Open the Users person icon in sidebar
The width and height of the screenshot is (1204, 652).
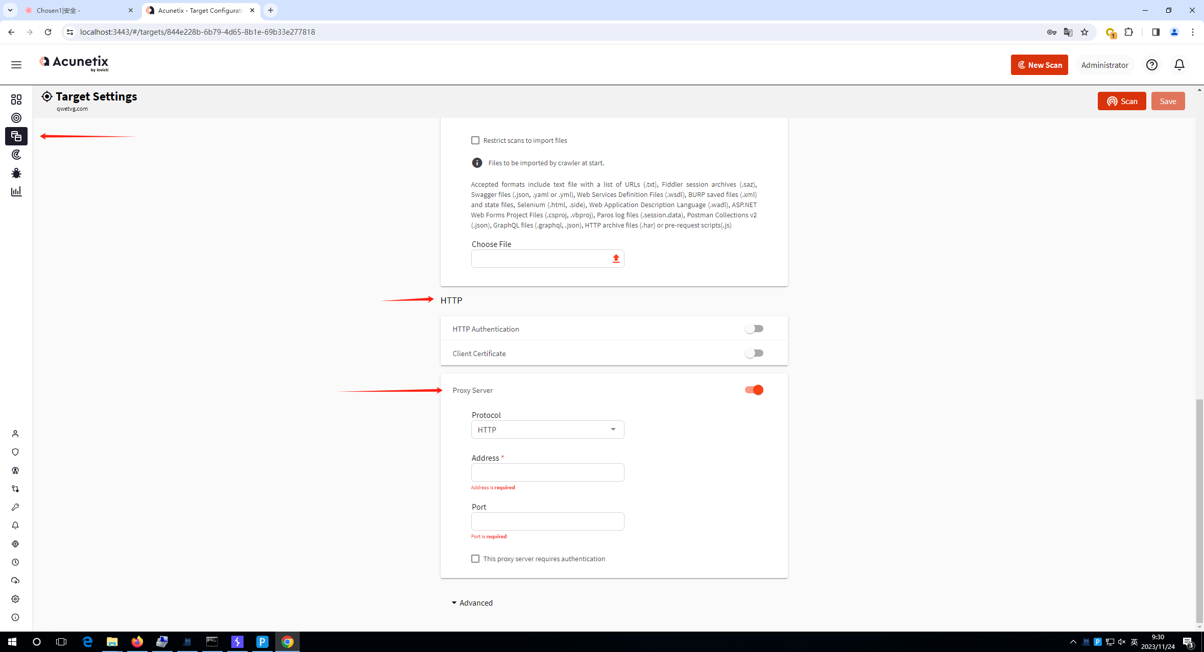pyautogui.click(x=15, y=434)
